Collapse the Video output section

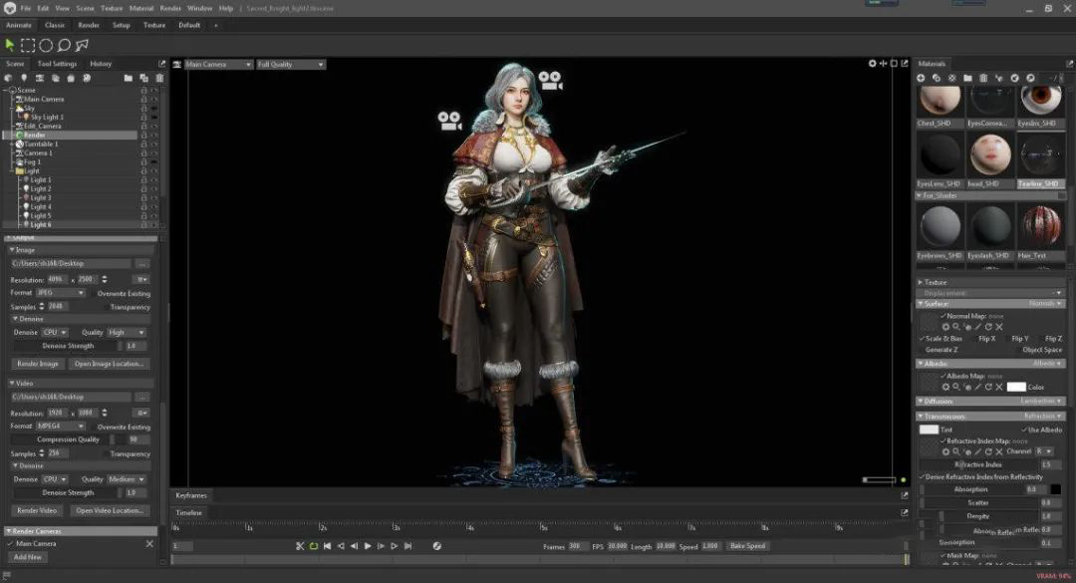tap(12, 383)
